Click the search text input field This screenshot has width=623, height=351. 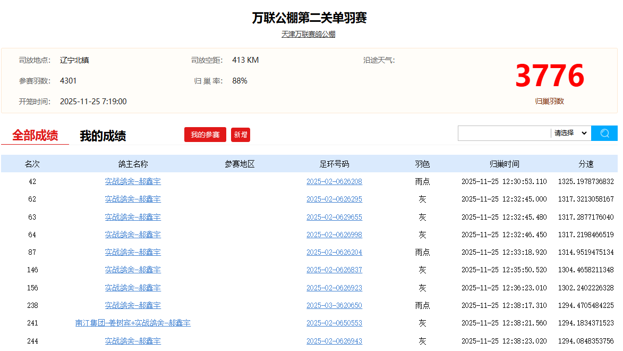tap(503, 133)
